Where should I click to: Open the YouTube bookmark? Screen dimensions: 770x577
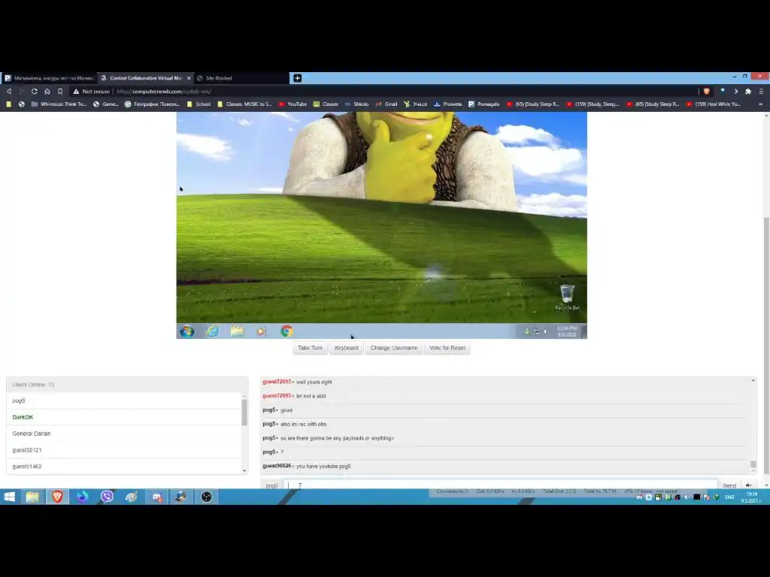tap(293, 104)
